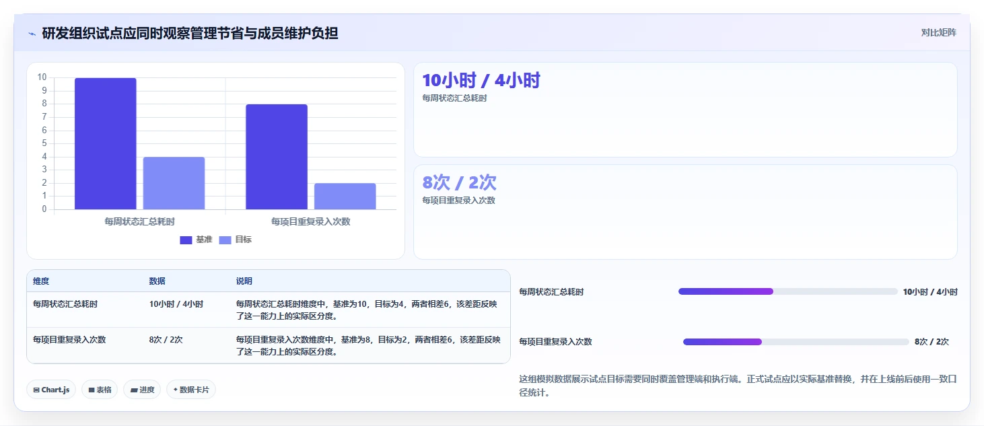Click the 说明 column header

tap(244, 281)
